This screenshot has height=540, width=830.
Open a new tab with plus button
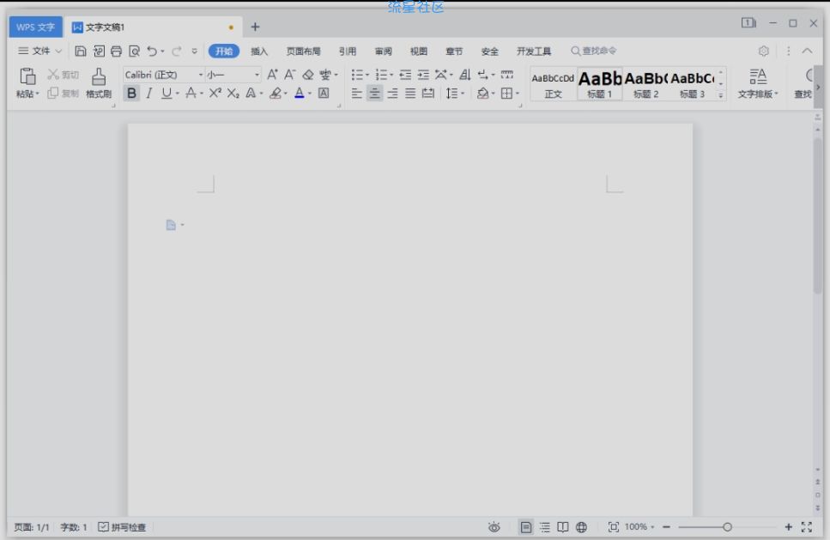(x=255, y=27)
